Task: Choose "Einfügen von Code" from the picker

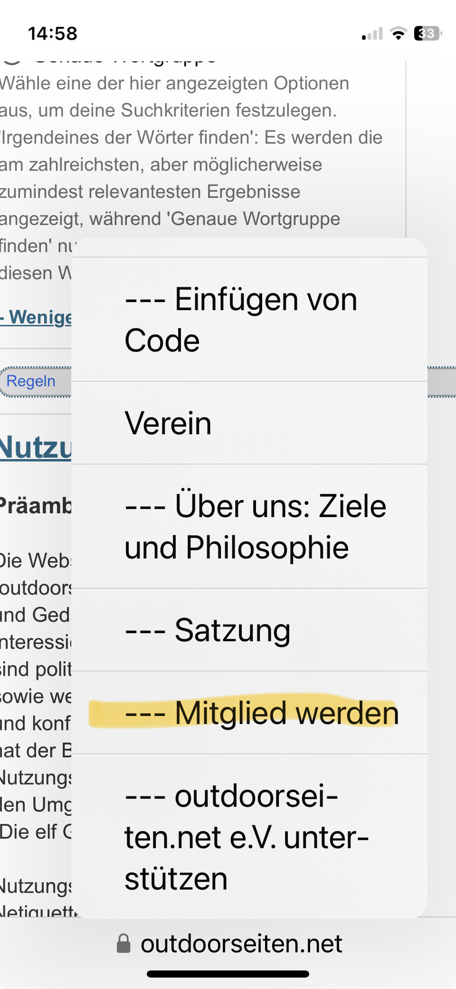Action: click(x=249, y=320)
